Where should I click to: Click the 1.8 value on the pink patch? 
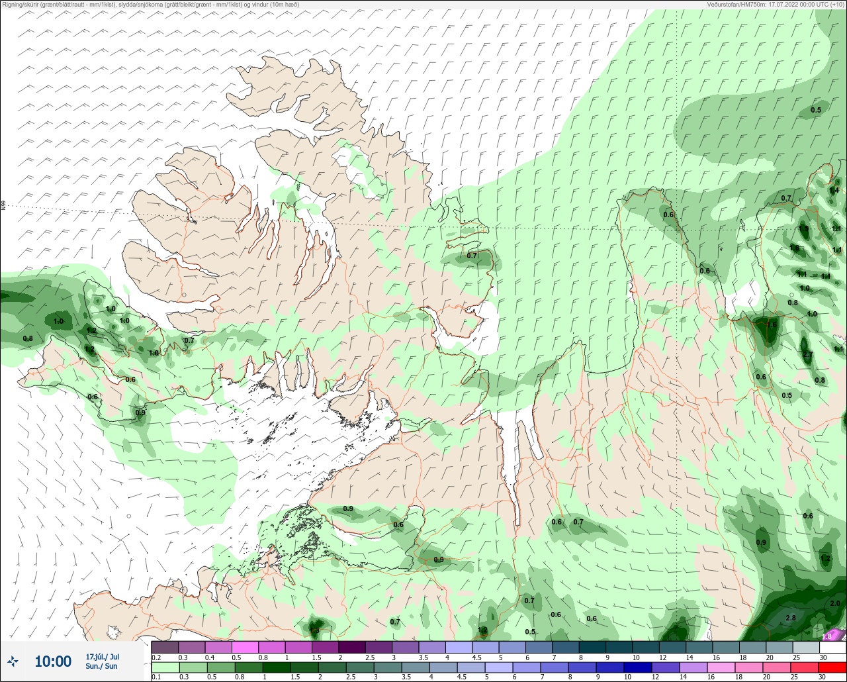point(827,636)
